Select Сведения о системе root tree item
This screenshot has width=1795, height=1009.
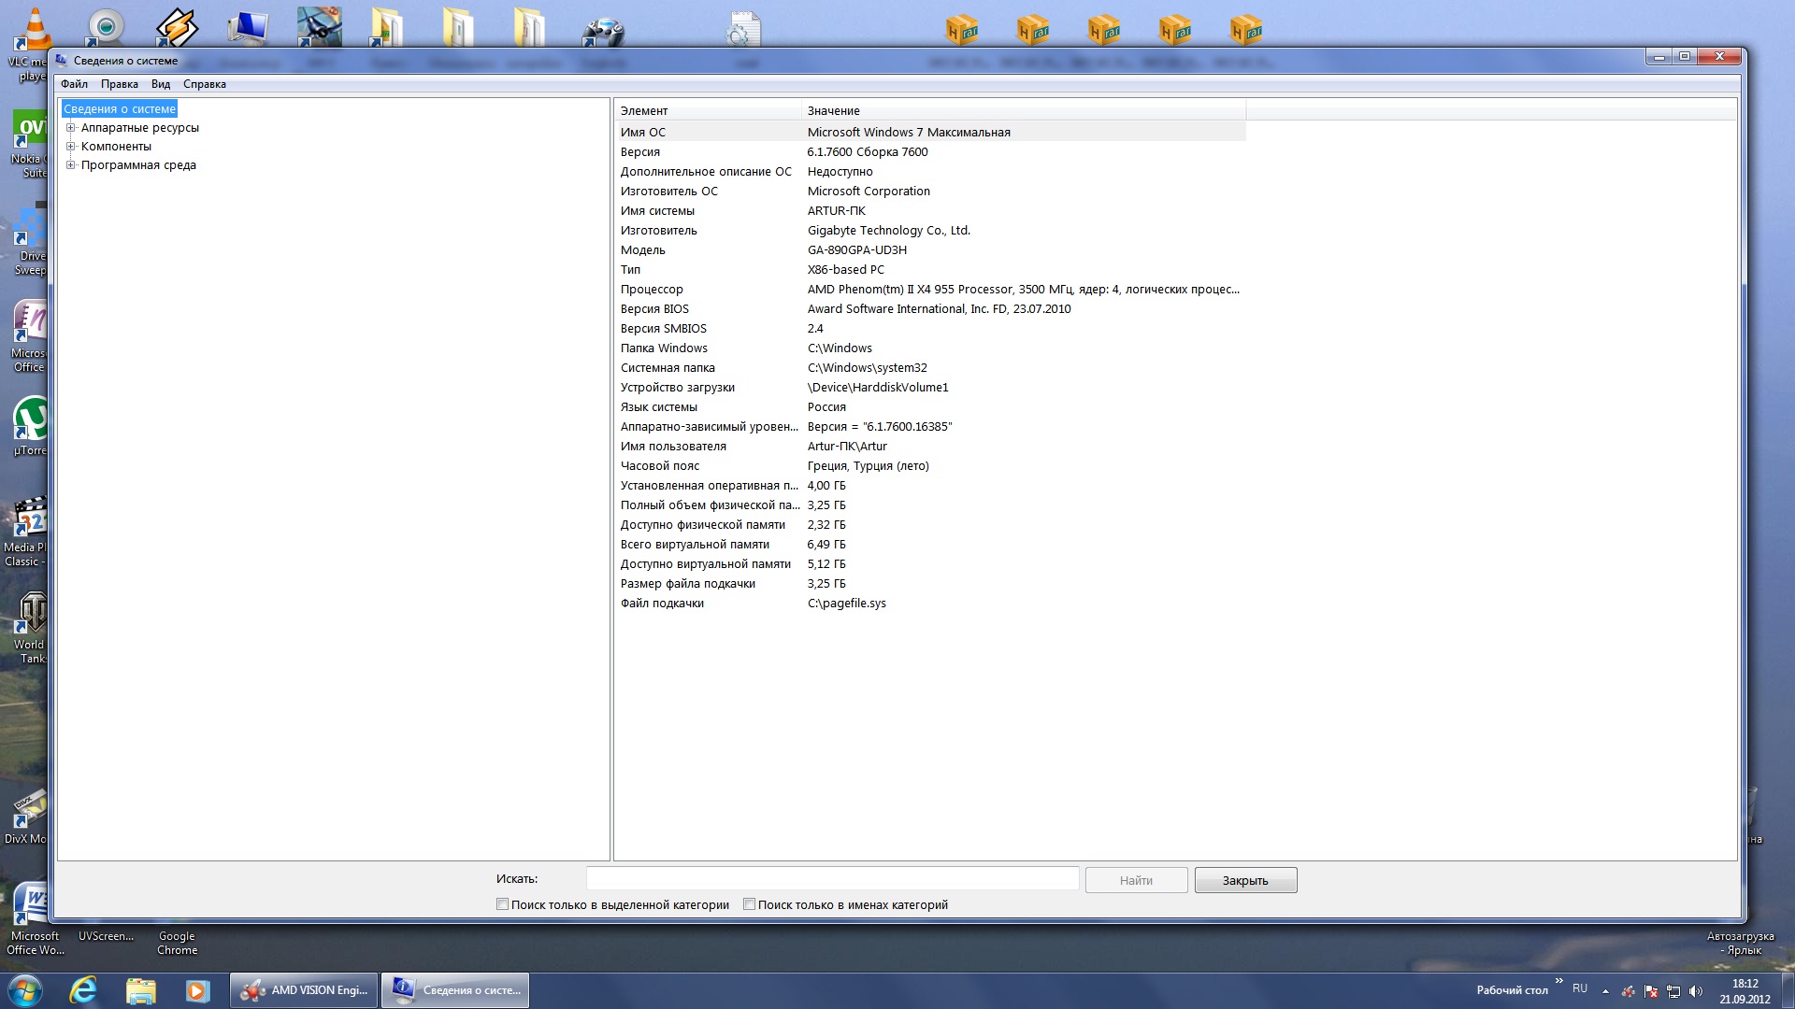coord(120,109)
